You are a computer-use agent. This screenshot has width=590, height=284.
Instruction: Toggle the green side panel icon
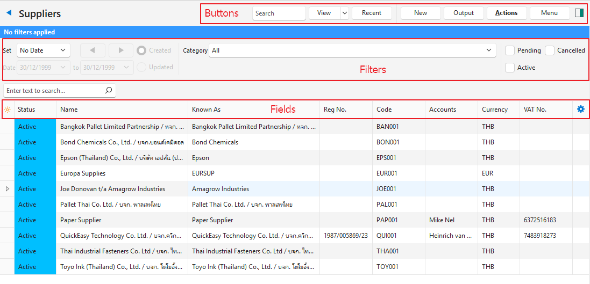point(579,13)
